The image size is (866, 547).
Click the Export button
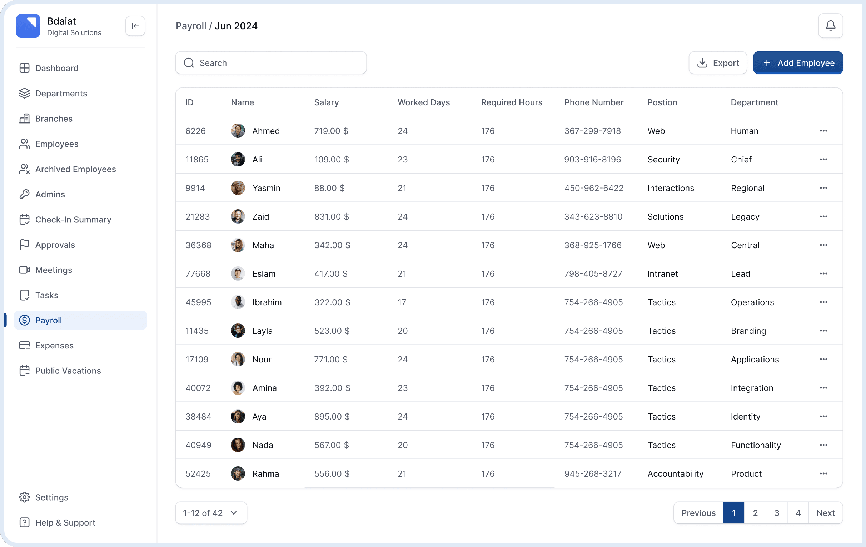tap(717, 63)
